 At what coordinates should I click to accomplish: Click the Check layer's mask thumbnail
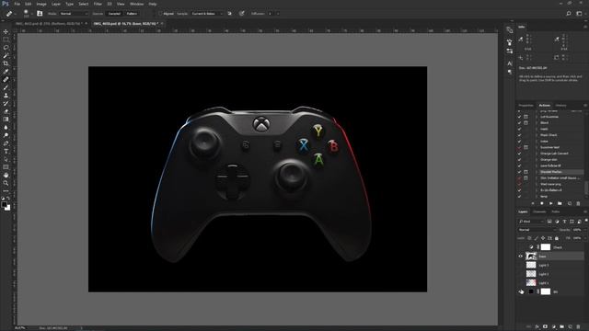tap(546, 247)
